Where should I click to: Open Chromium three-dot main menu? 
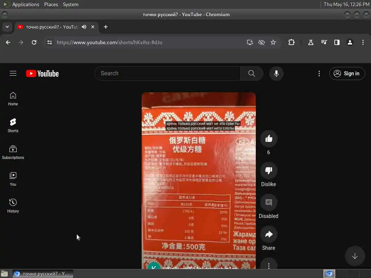363,42
